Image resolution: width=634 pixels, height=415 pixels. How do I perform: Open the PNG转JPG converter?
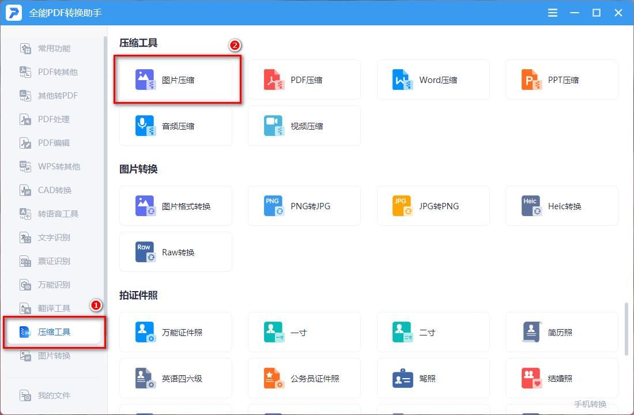coord(304,206)
